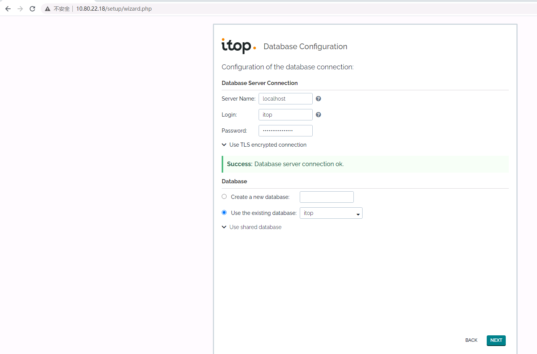Open help icon beside Server Name
Screen dimensions: 537x354
coord(318,99)
